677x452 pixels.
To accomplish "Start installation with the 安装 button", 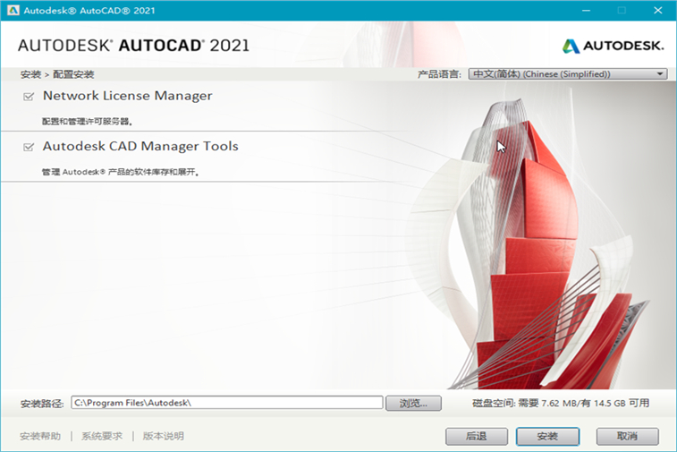I will [547, 437].
